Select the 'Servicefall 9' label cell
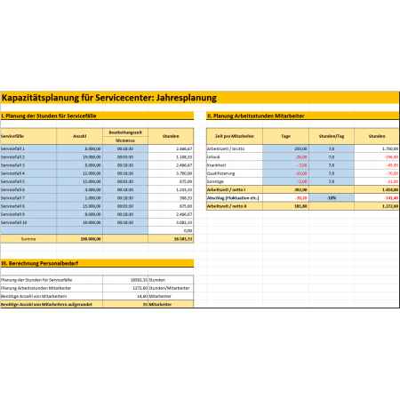This screenshot has height=400, width=400. click(28, 214)
